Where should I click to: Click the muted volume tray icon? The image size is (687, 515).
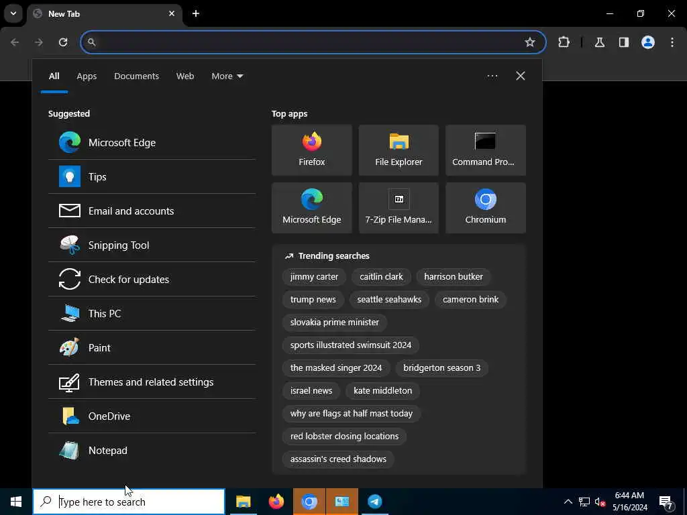pos(600,502)
